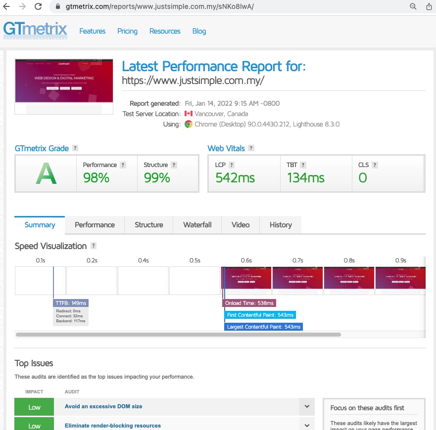Image resolution: width=436 pixels, height=430 pixels.
Task: Click the Web Vitals heading
Action: pos(226,148)
